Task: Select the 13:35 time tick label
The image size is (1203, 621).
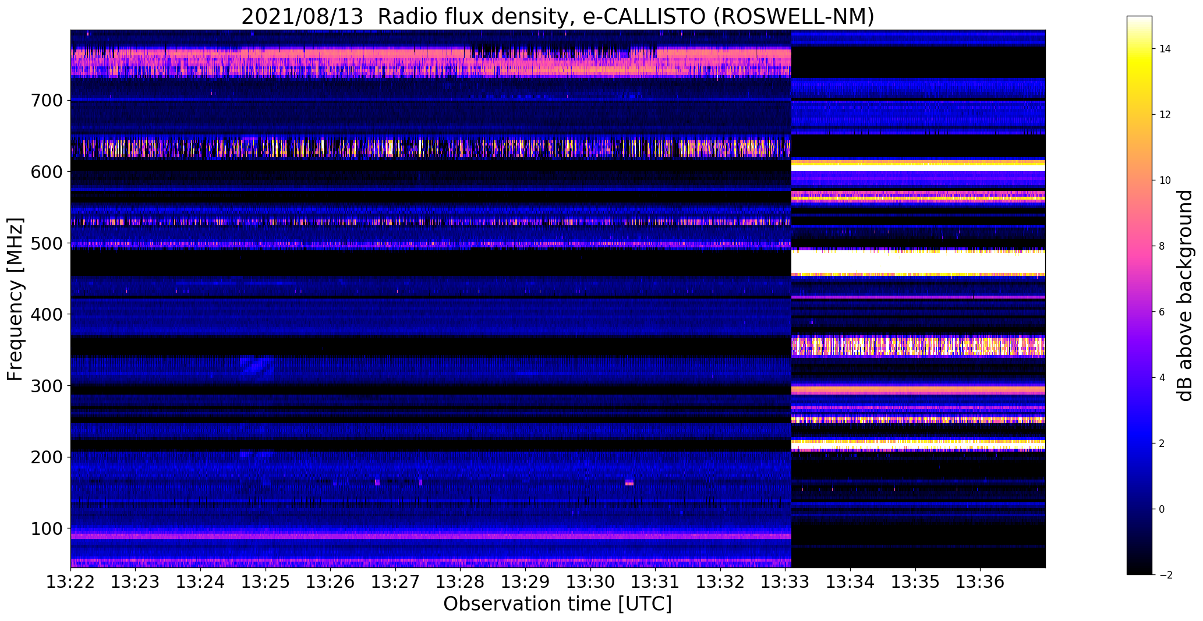Action: coord(915,581)
